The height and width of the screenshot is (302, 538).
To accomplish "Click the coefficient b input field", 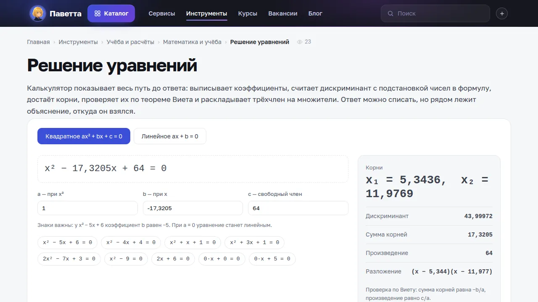I will [x=193, y=208].
